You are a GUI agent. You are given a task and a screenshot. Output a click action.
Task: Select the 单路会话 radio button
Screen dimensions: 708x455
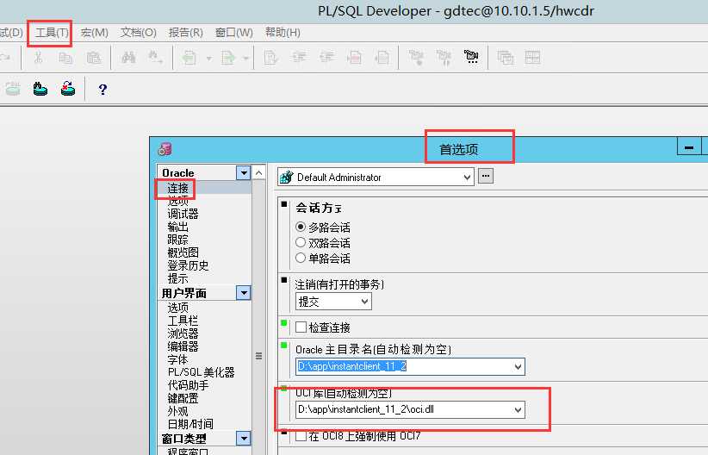coord(301,258)
